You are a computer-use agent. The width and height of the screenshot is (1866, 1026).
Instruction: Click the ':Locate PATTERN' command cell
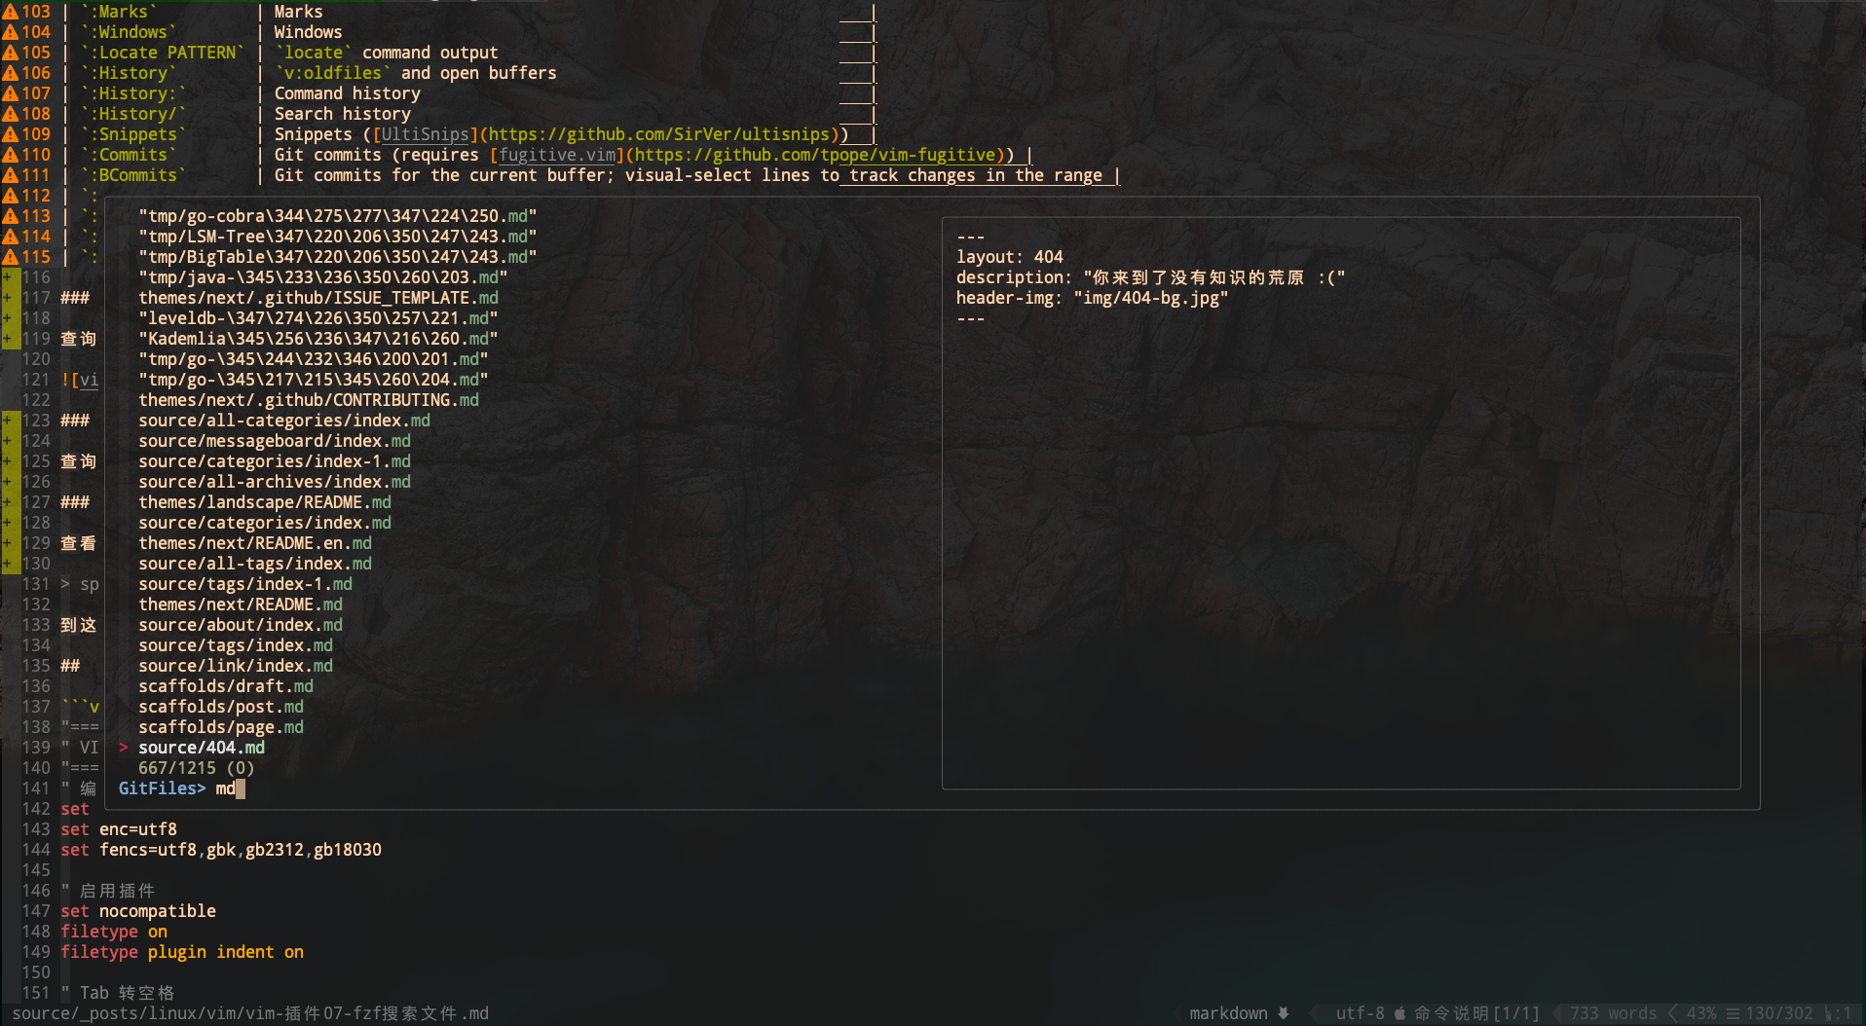coord(163,53)
